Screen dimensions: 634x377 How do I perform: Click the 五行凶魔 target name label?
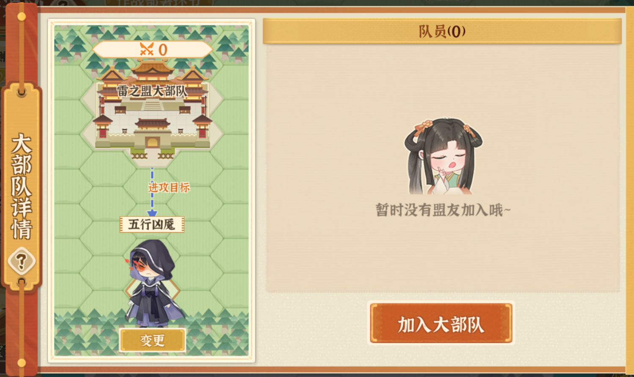click(x=152, y=224)
